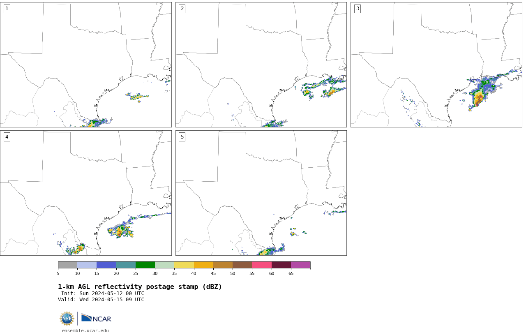Click the yellow 35-40 dBZ swatch
Screen dimensions: 526x335
click(184, 265)
